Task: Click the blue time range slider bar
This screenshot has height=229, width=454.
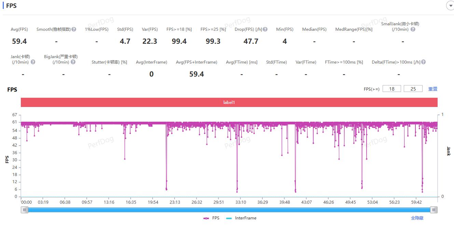Action: point(229,210)
